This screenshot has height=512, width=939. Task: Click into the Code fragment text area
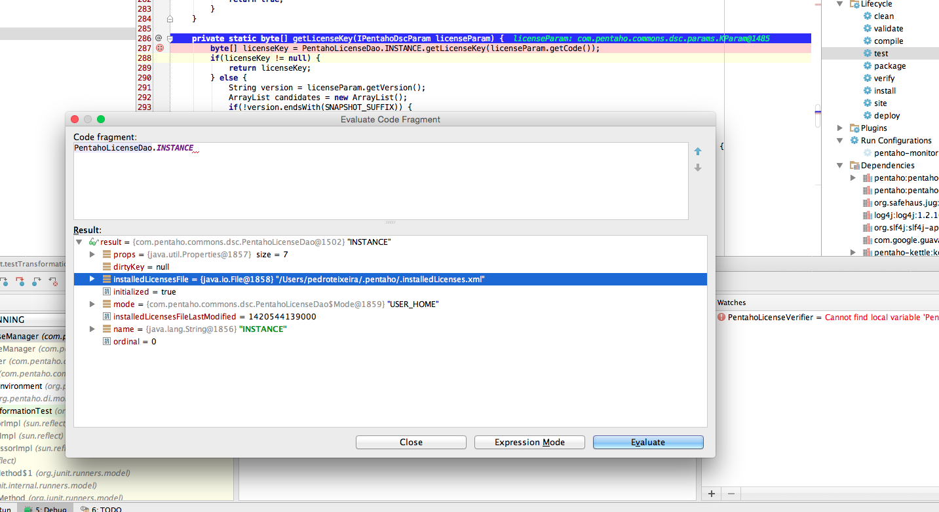click(381, 181)
